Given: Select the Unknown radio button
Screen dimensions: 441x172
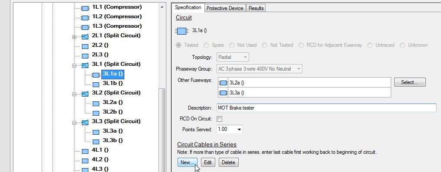Looking at the screenshot, I should (x=402, y=45).
